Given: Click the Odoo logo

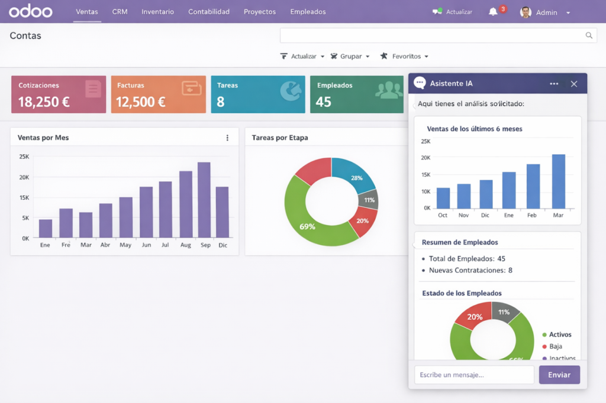Looking at the screenshot, I should [30, 11].
